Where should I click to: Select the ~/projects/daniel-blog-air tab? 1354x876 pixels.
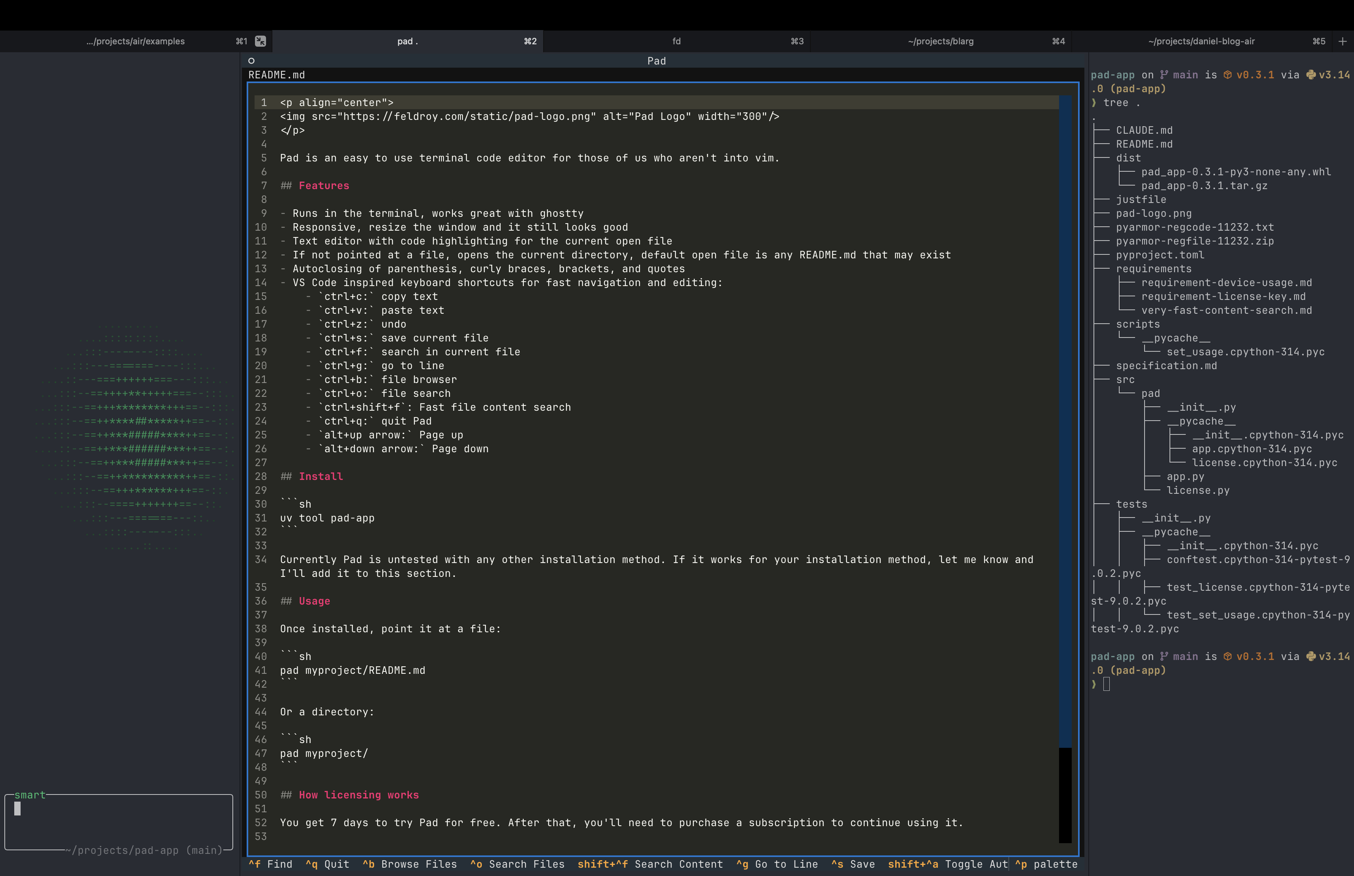point(1201,41)
